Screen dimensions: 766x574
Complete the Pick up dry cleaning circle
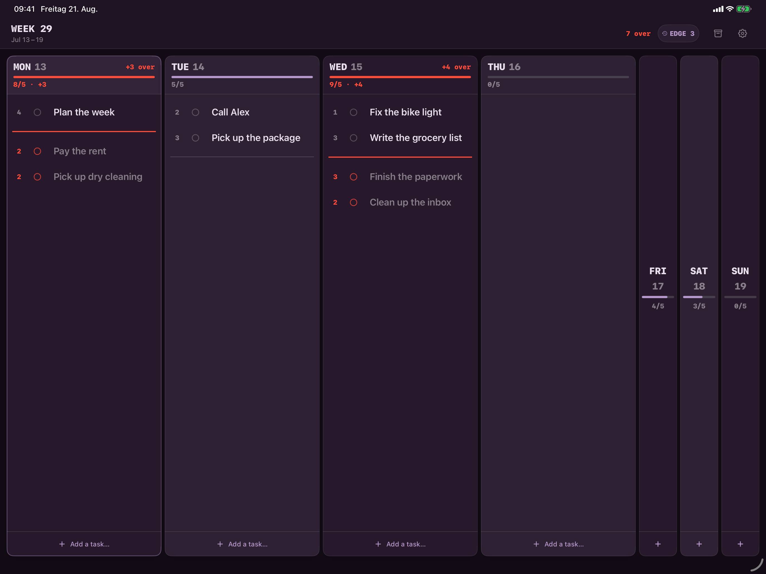click(37, 177)
